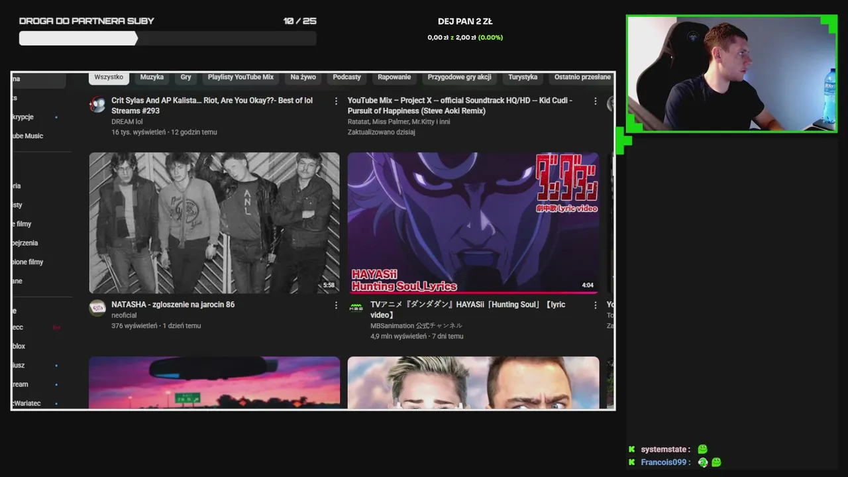The height and width of the screenshot is (477, 848).
Task: Open NATASHA zgłoszenie na jarocin 86 title
Action: coord(173,305)
